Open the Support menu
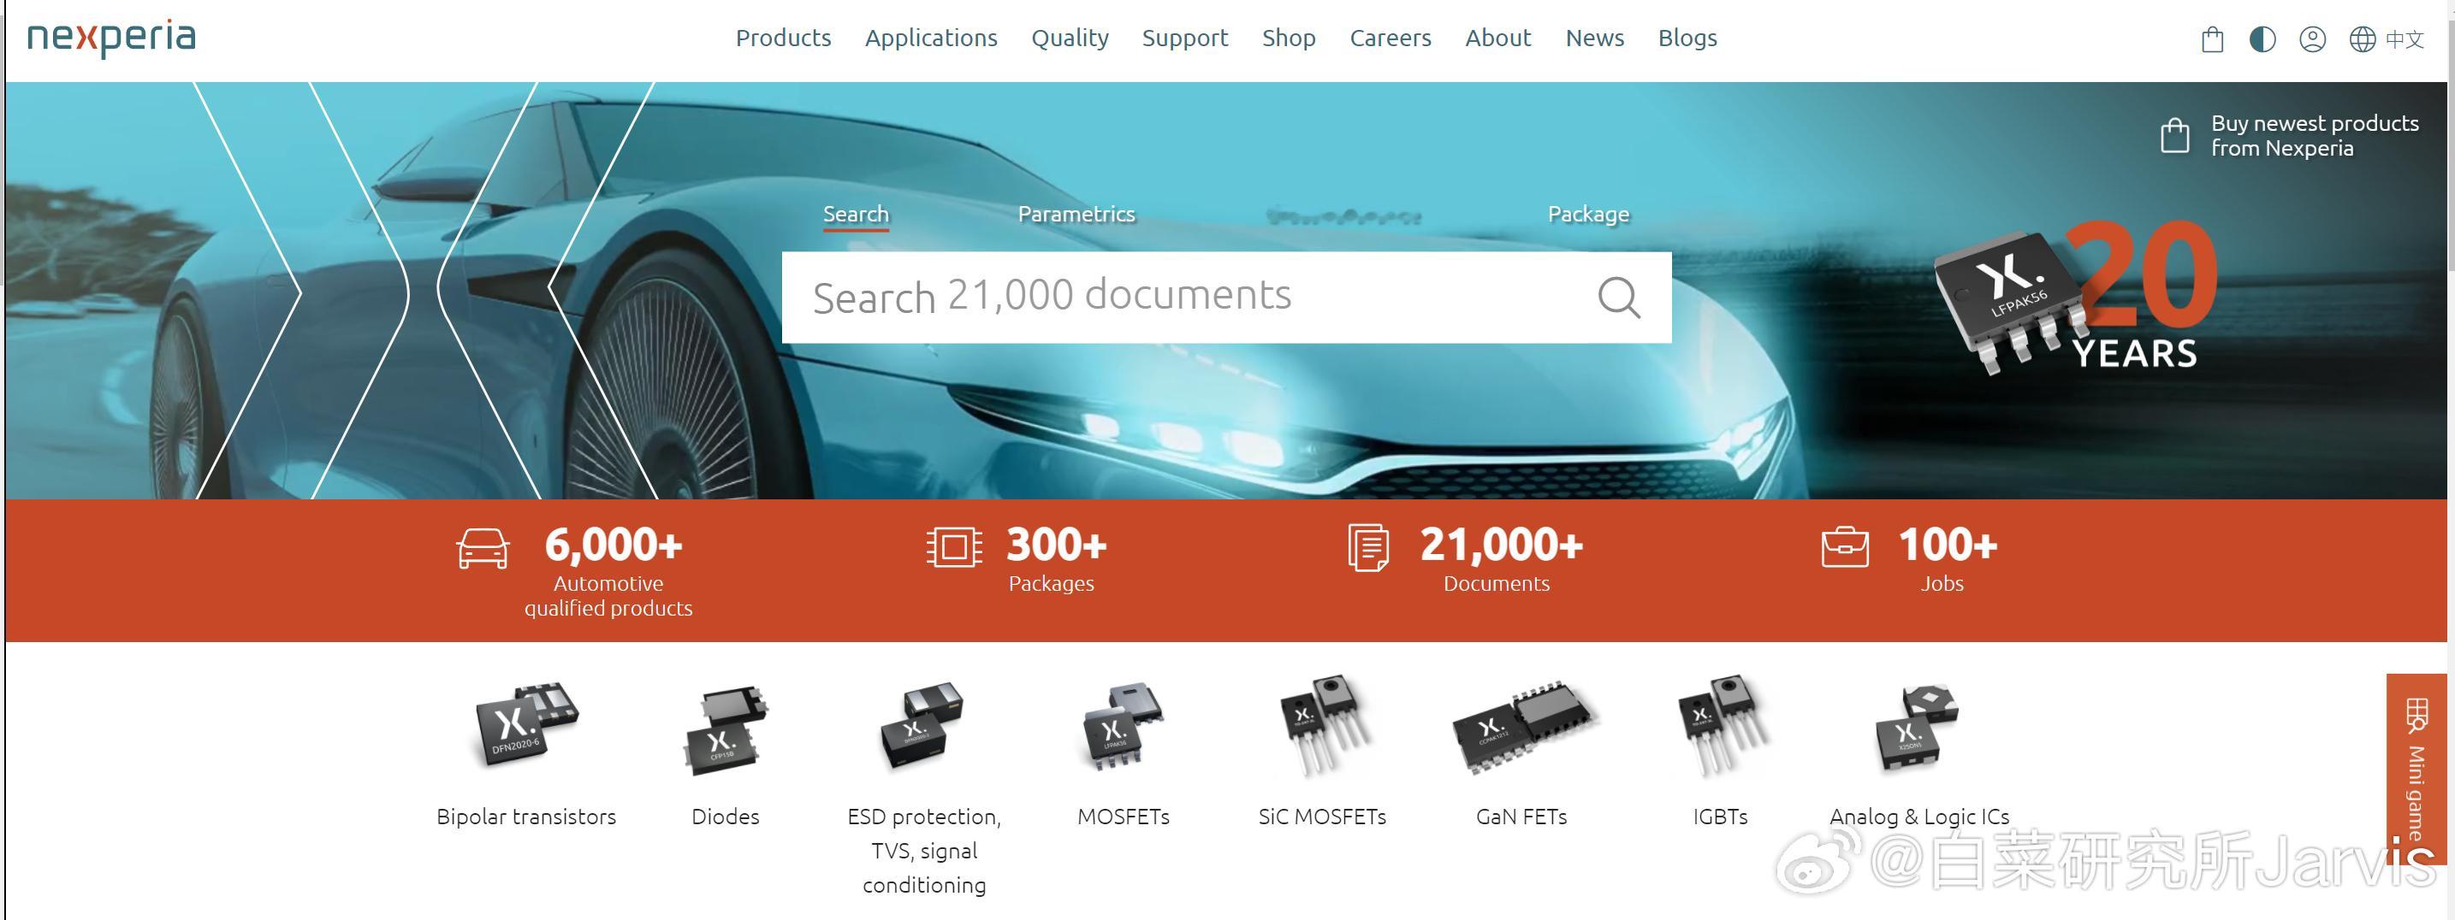This screenshot has width=2455, height=920. pos(1185,38)
